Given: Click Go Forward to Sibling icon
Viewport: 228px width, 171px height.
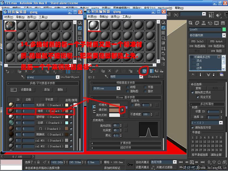Looking at the screenshot, I should point(162,71).
